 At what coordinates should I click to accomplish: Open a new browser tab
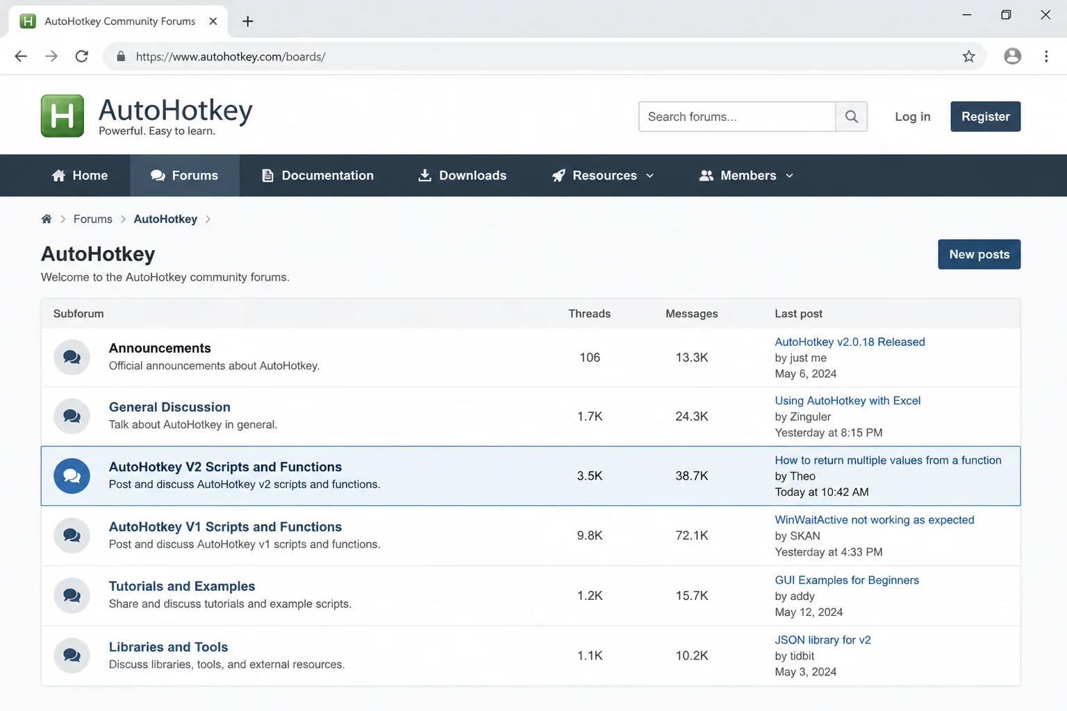(247, 22)
